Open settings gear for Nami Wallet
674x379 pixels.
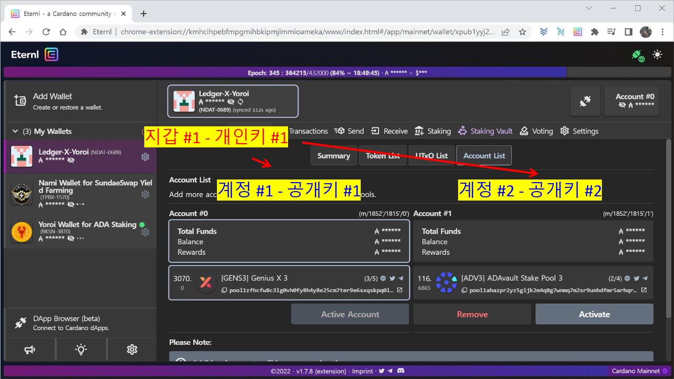(145, 194)
